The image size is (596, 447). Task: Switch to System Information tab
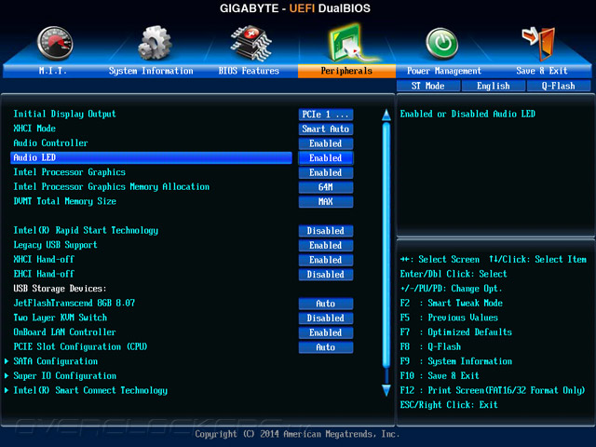pyautogui.click(x=151, y=71)
